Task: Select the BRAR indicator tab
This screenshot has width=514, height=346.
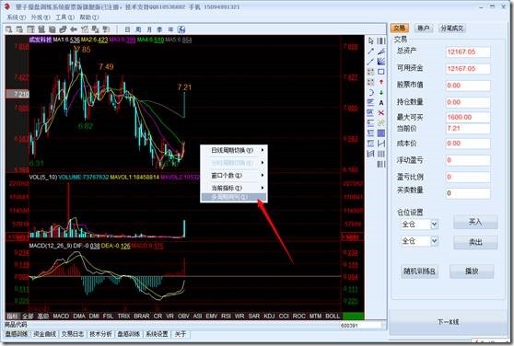Action: [141, 317]
